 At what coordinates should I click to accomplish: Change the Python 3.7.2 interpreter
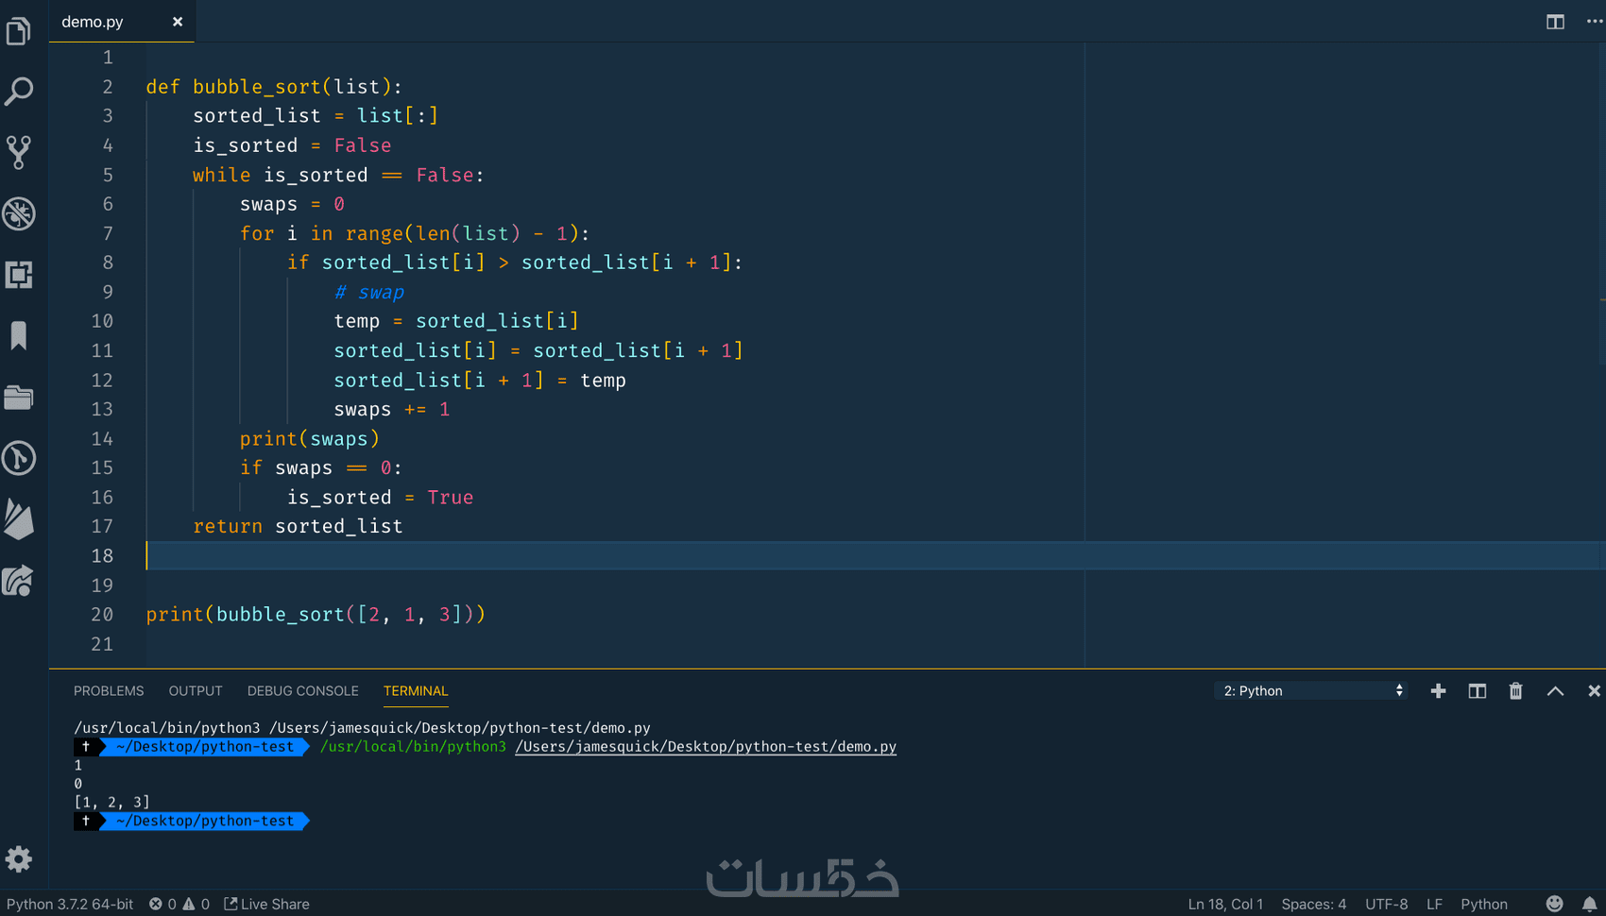(x=70, y=904)
